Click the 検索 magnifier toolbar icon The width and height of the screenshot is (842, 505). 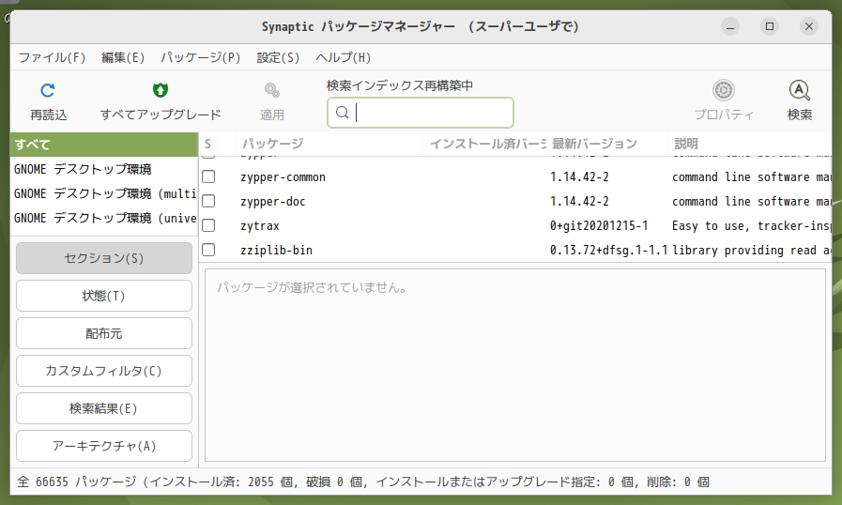coord(799,90)
